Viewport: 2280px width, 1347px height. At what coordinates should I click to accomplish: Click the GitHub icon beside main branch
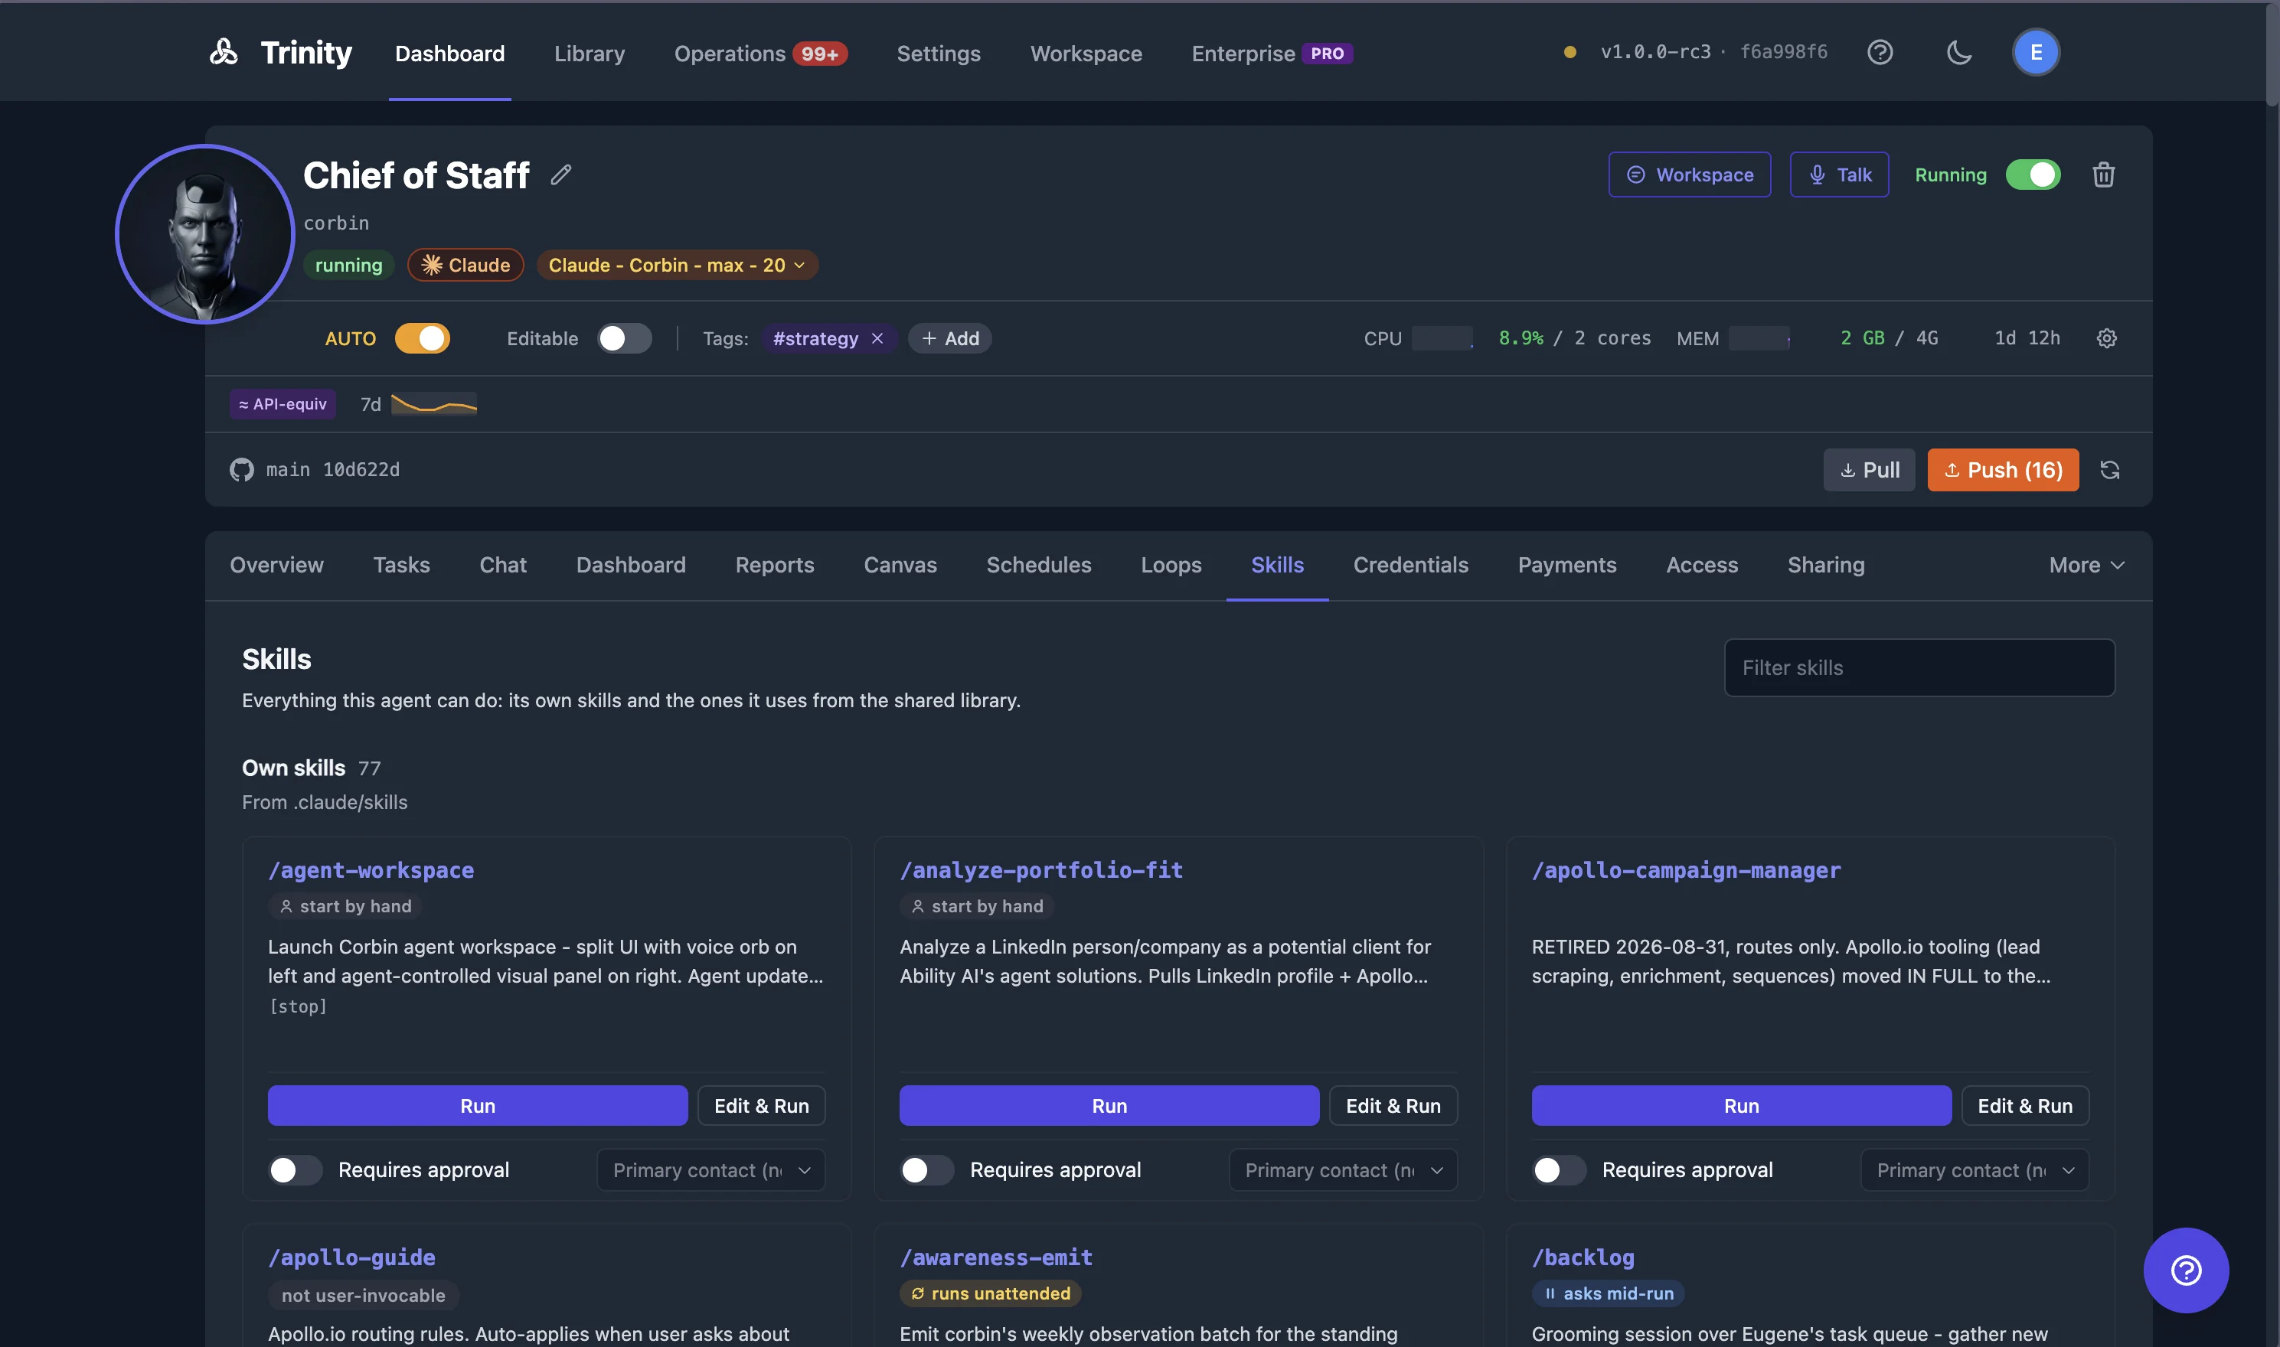pos(241,469)
